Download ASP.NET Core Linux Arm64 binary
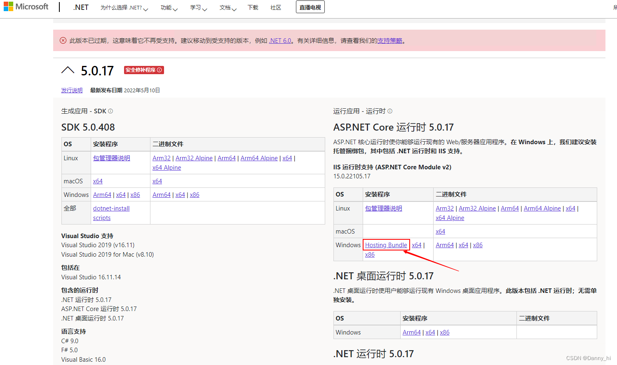The height and width of the screenshot is (365, 617). click(x=510, y=208)
